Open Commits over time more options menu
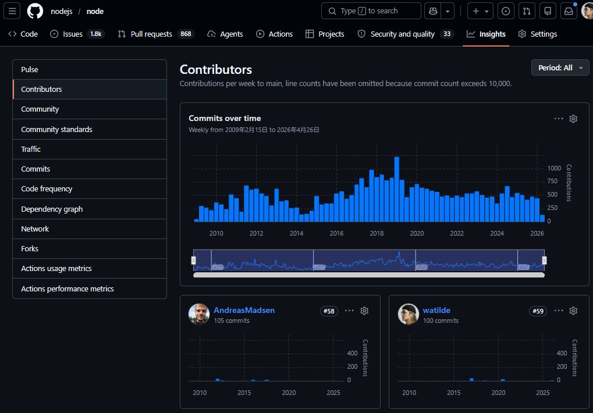The width and height of the screenshot is (593, 413). click(559, 119)
